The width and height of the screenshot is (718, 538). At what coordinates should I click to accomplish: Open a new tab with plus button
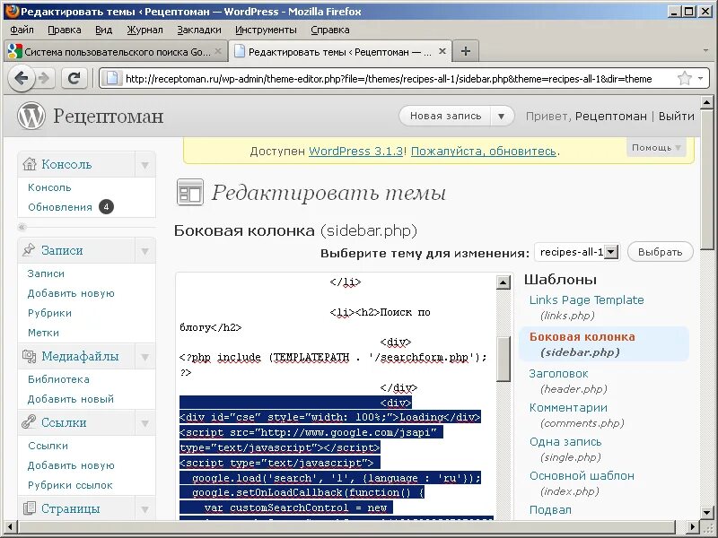point(465,51)
